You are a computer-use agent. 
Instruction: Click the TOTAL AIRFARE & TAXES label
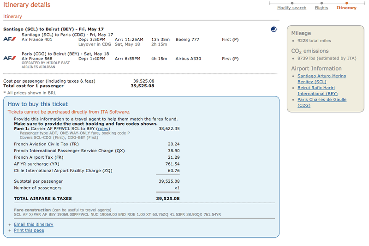click(x=43, y=198)
